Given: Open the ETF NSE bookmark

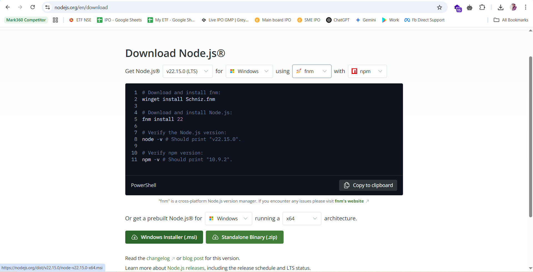Looking at the screenshot, I should click(80, 20).
